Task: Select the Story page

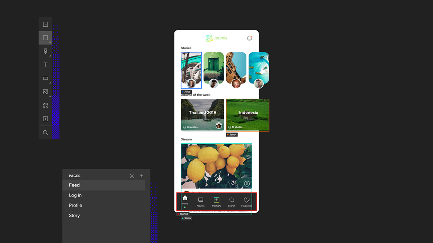Action: tap(74, 215)
